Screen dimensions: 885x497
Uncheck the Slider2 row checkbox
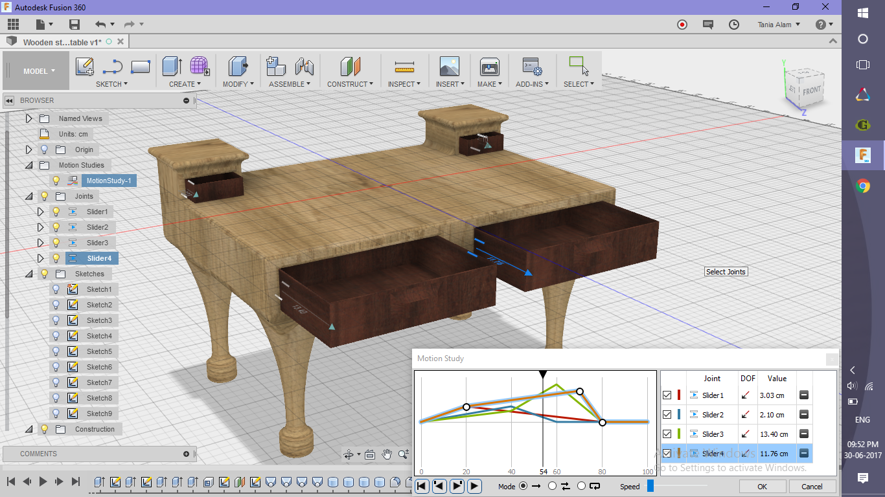pyautogui.click(x=667, y=415)
